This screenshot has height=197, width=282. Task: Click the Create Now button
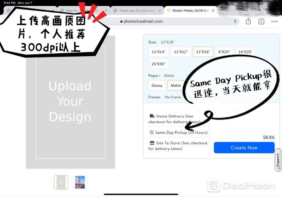(x=244, y=148)
